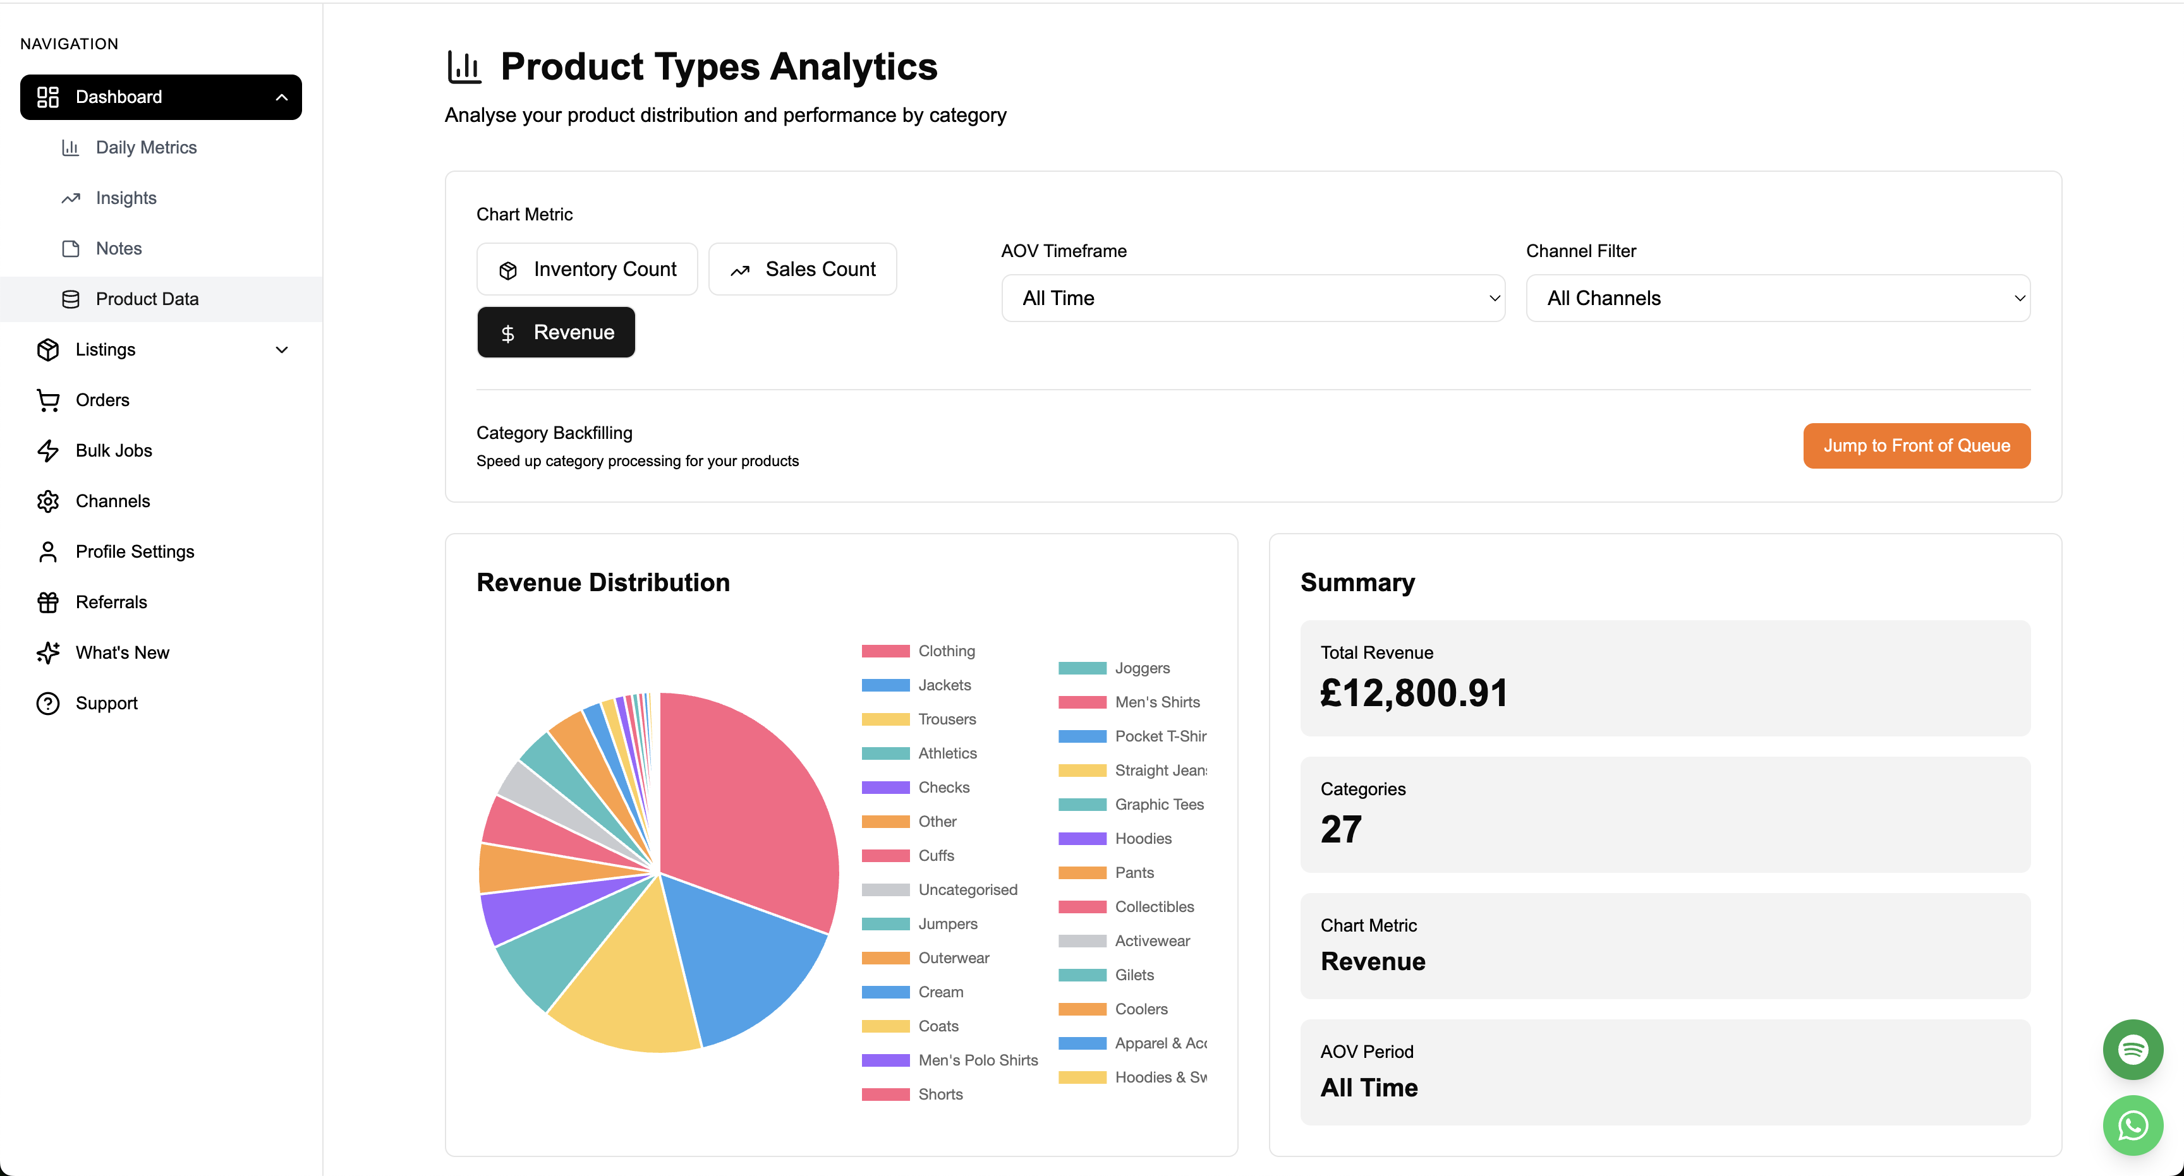The height and width of the screenshot is (1176, 2184).
Task: Click the Bulk Jobs lightning icon
Action: (48, 451)
